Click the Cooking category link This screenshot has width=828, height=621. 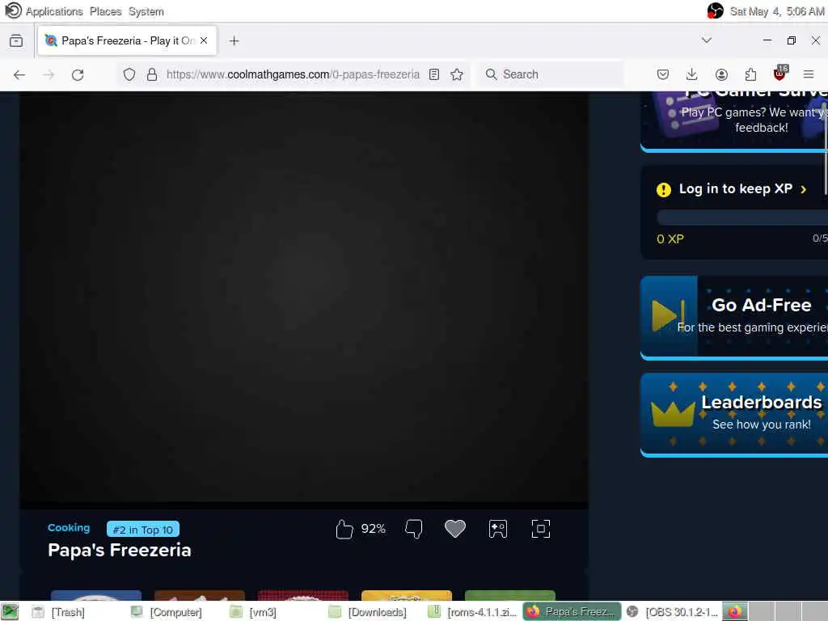click(69, 527)
